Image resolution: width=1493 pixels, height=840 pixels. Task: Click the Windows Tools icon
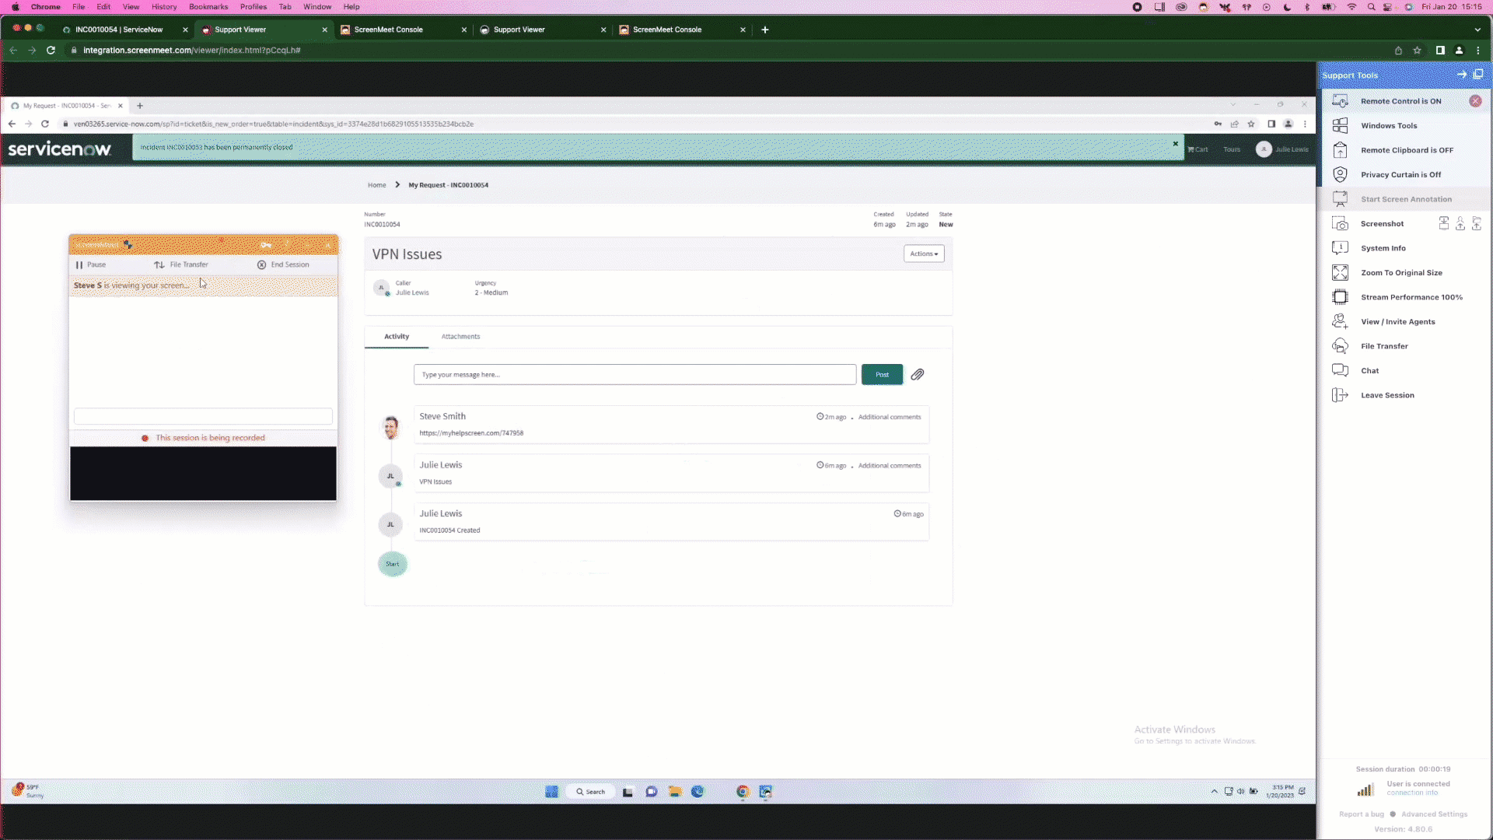(x=1341, y=125)
